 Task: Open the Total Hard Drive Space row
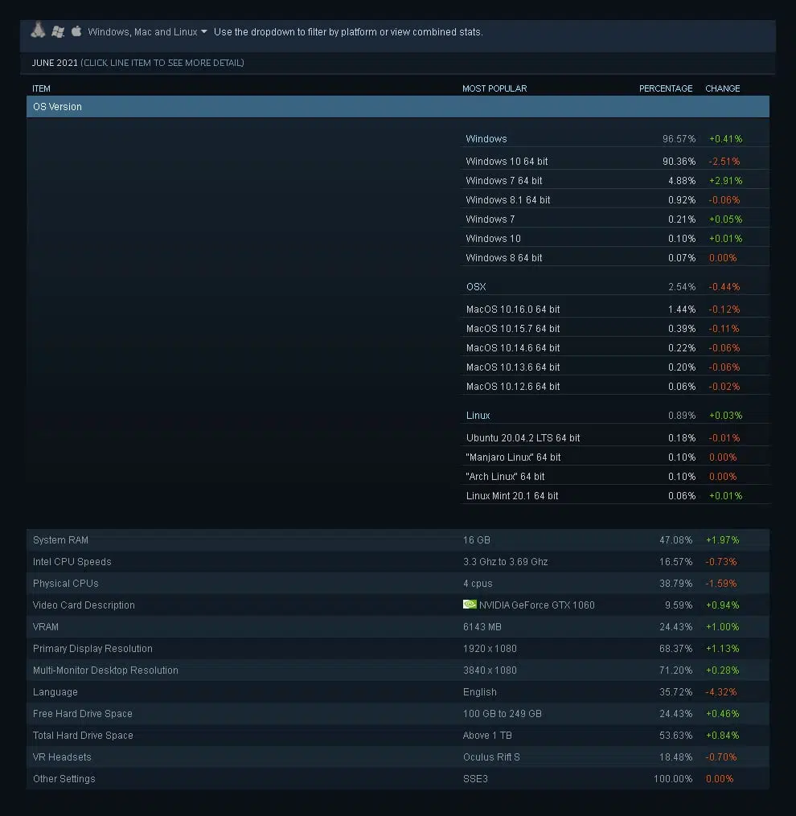pos(398,736)
